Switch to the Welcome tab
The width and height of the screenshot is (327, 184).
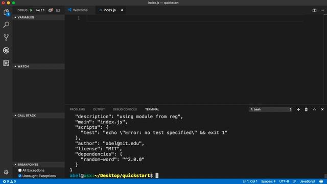pyautogui.click(x=80, y=10)
